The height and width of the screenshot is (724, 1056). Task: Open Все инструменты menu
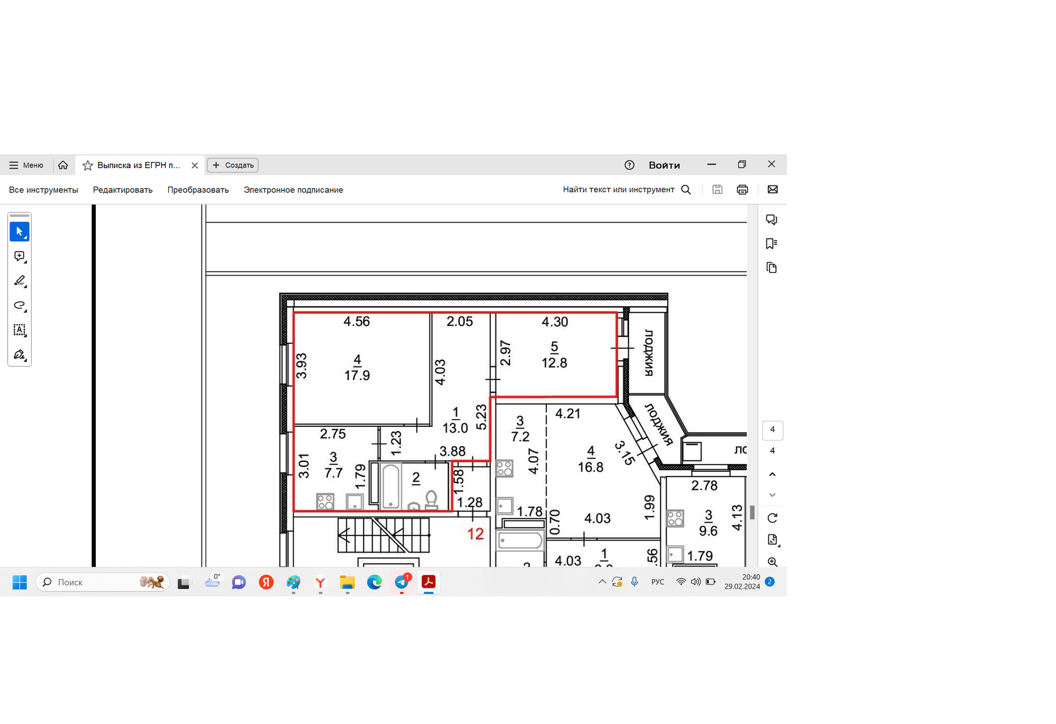coord(43,190)
